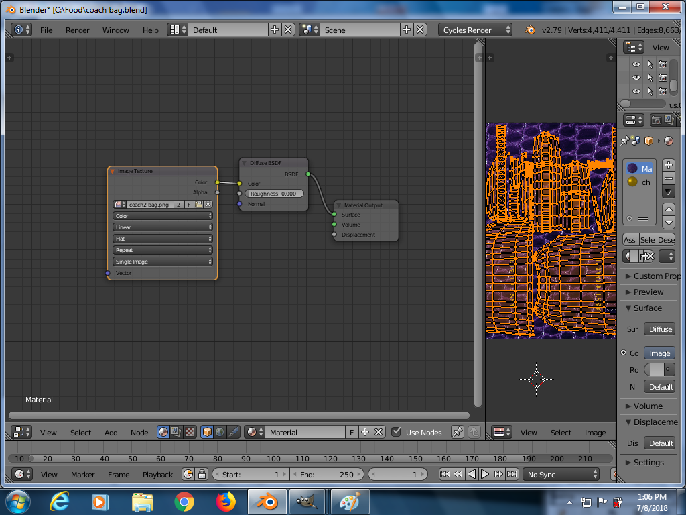Collapse the Image Texture node via its triangle

(113, 171)
